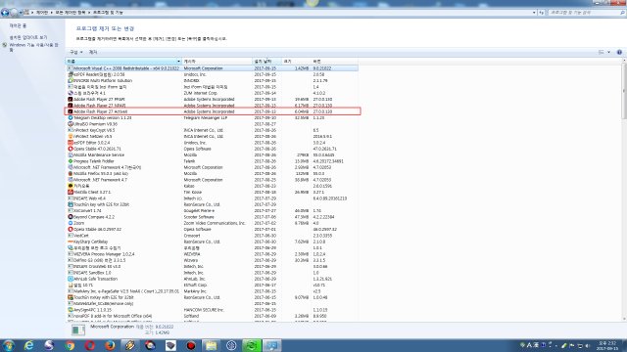Viewport: 627px width, 352px height.
Task: Click the Beyond Compare 4.2.2 icon
Action: [x=70, y=217]
